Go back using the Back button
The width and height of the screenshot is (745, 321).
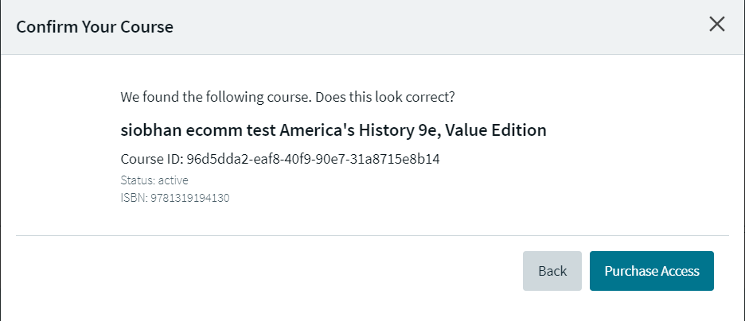552,271
